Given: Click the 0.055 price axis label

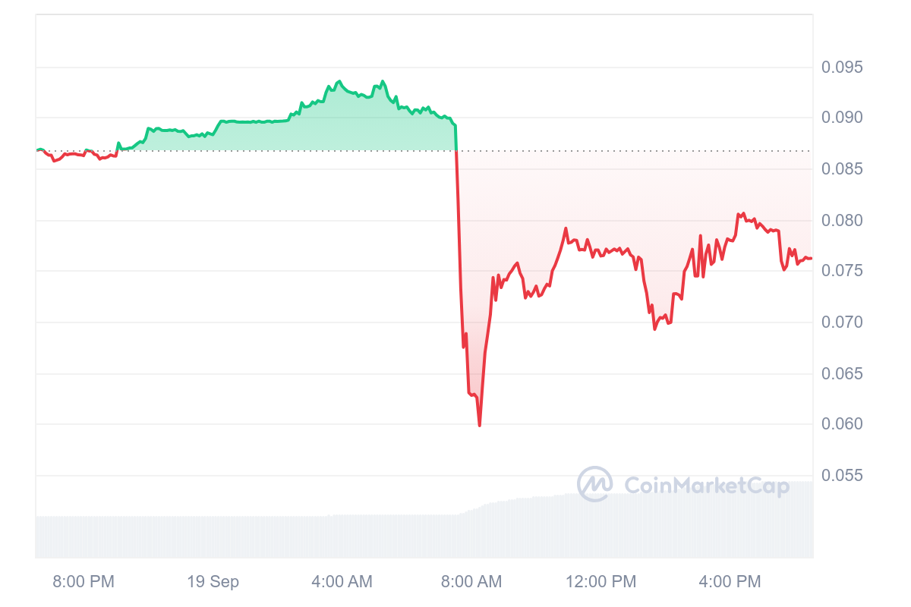Looking at the screenshot, I should pos(842,476).
